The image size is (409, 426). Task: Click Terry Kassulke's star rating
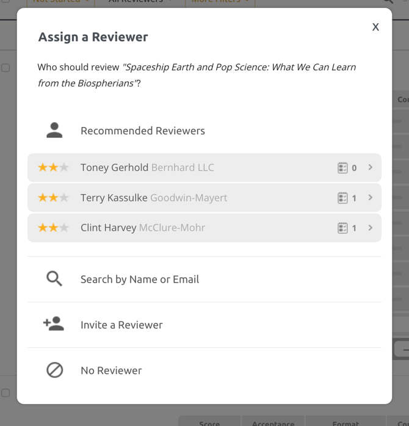[53, 198]
